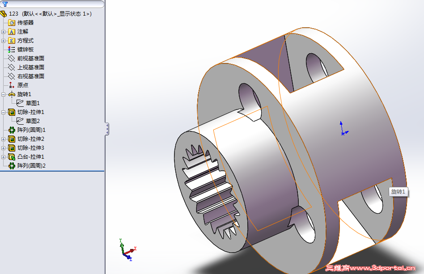Select the 方程式 sigma folder icon

click(x=12, y=41)
